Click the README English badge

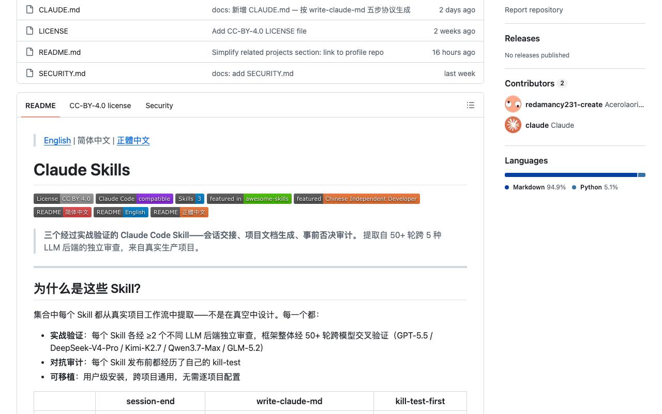pos(121,212)
